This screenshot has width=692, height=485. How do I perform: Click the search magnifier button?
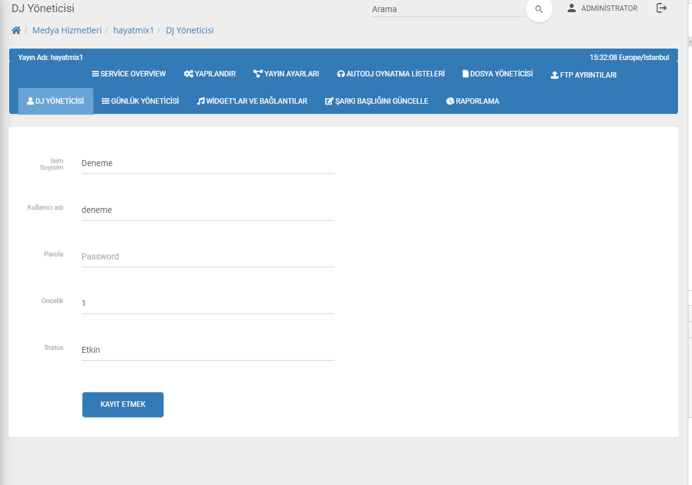[x=539, y=9]
